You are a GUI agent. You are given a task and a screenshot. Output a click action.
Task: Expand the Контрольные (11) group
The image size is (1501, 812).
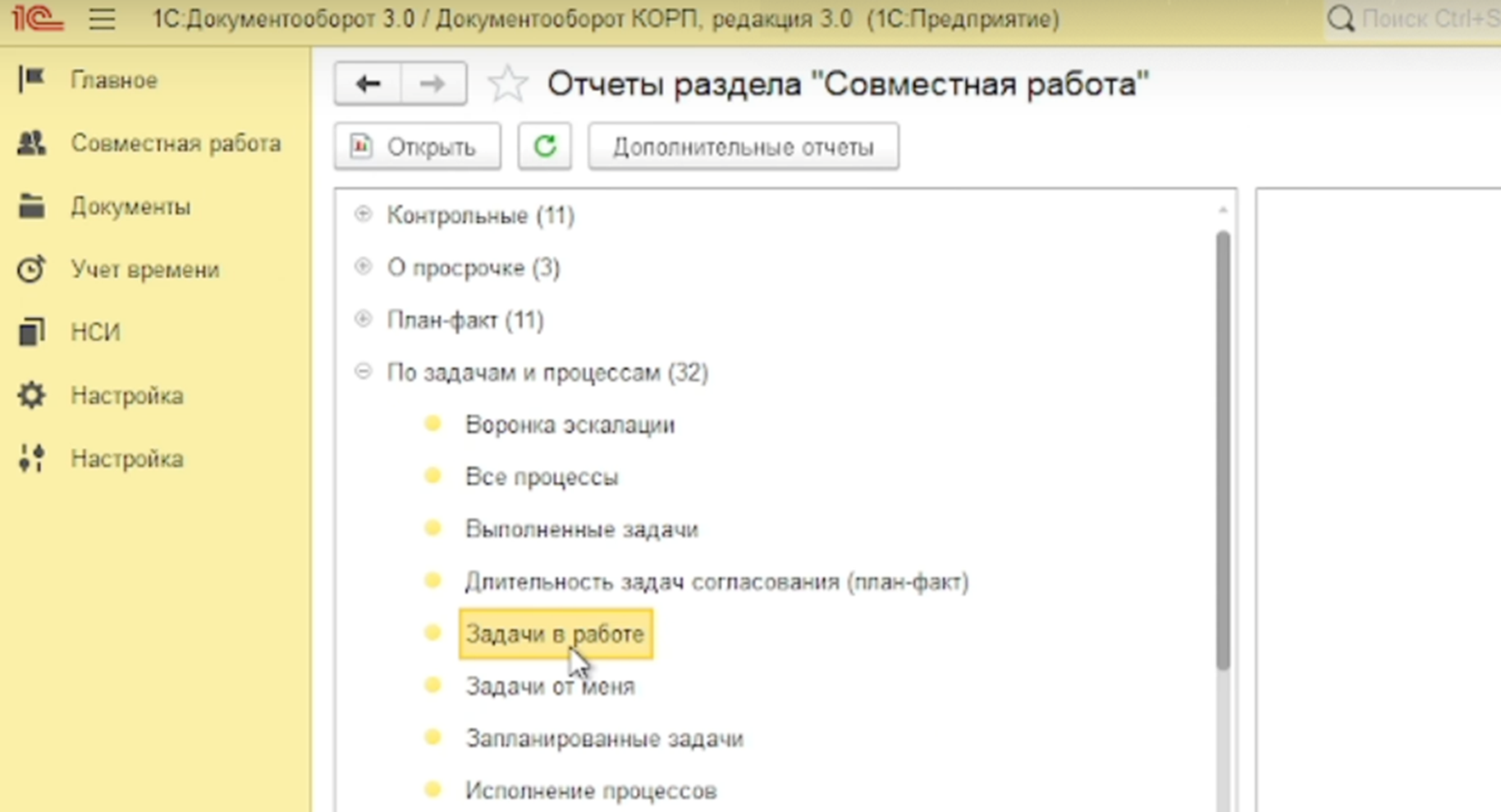(363, 214)
